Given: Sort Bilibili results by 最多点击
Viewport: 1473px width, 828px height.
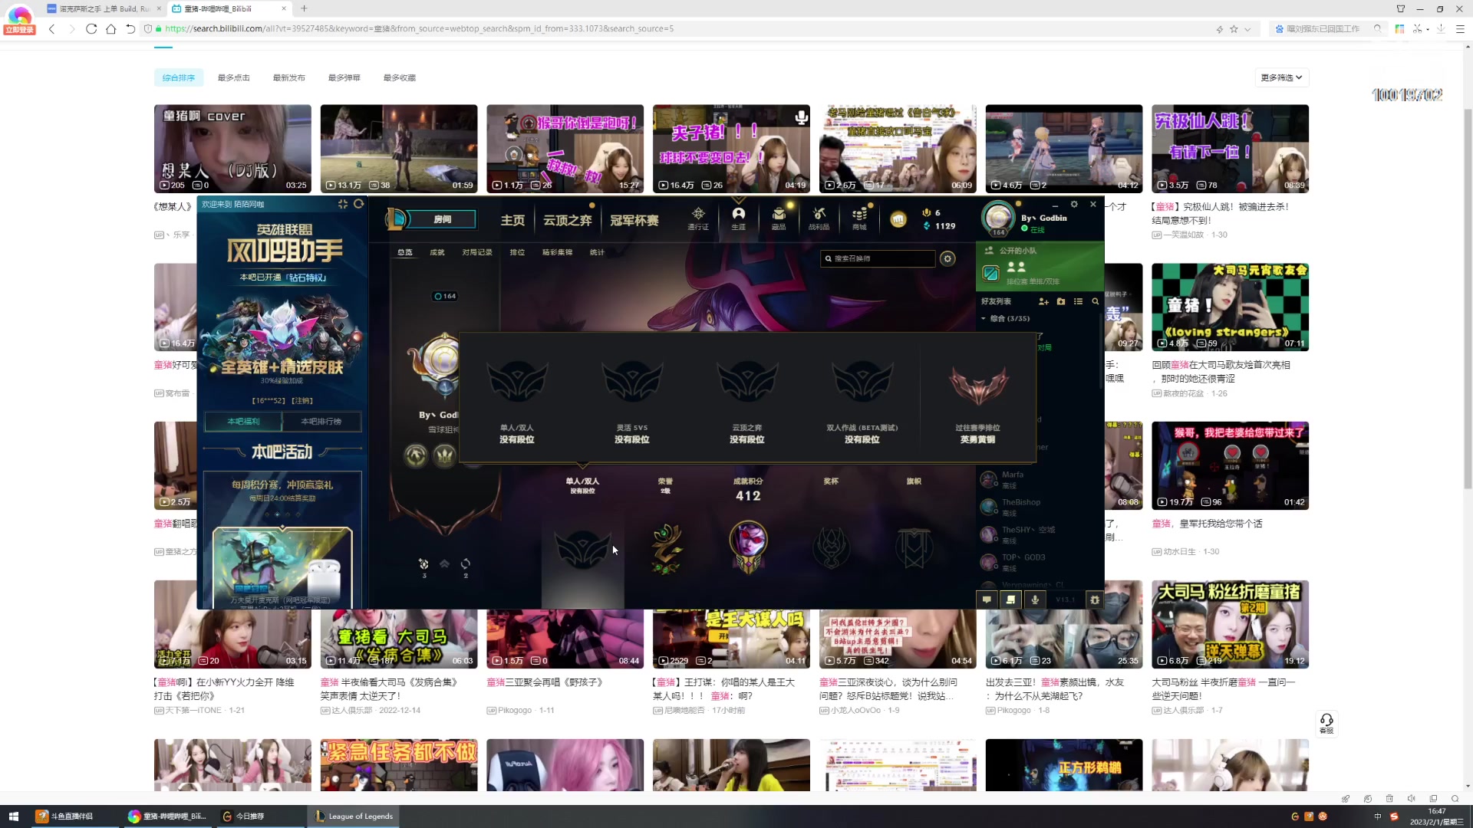Looking at the screenshot, I should tap(234, 77).
